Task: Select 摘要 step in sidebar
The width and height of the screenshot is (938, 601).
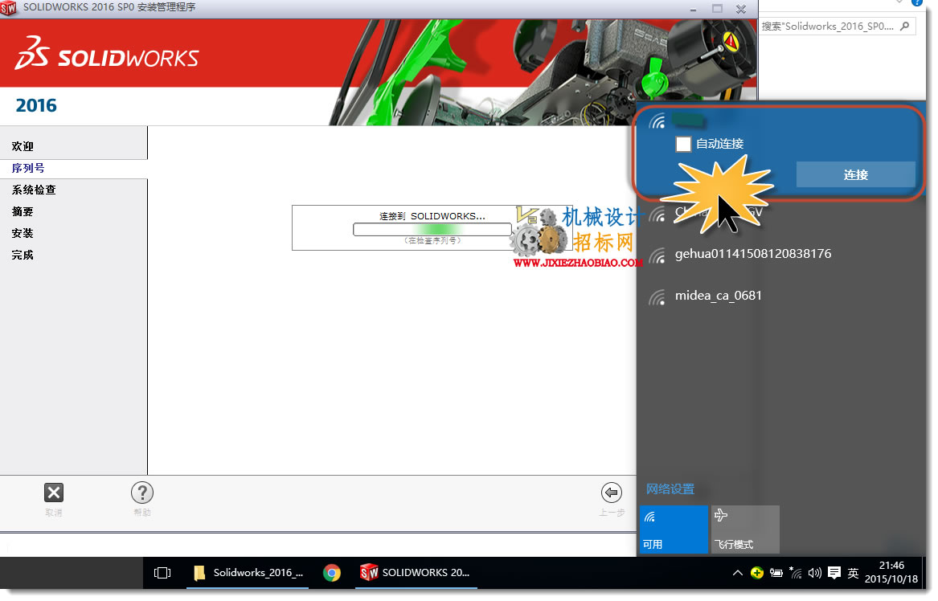Action: click(x=23, y=211)
